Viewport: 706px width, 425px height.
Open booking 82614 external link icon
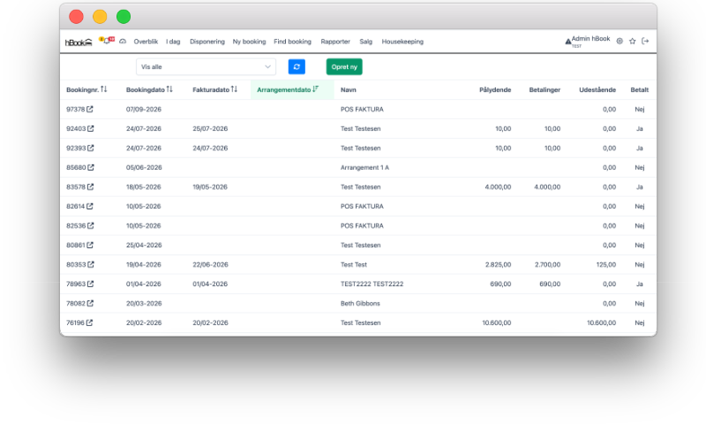click(90, 206)
